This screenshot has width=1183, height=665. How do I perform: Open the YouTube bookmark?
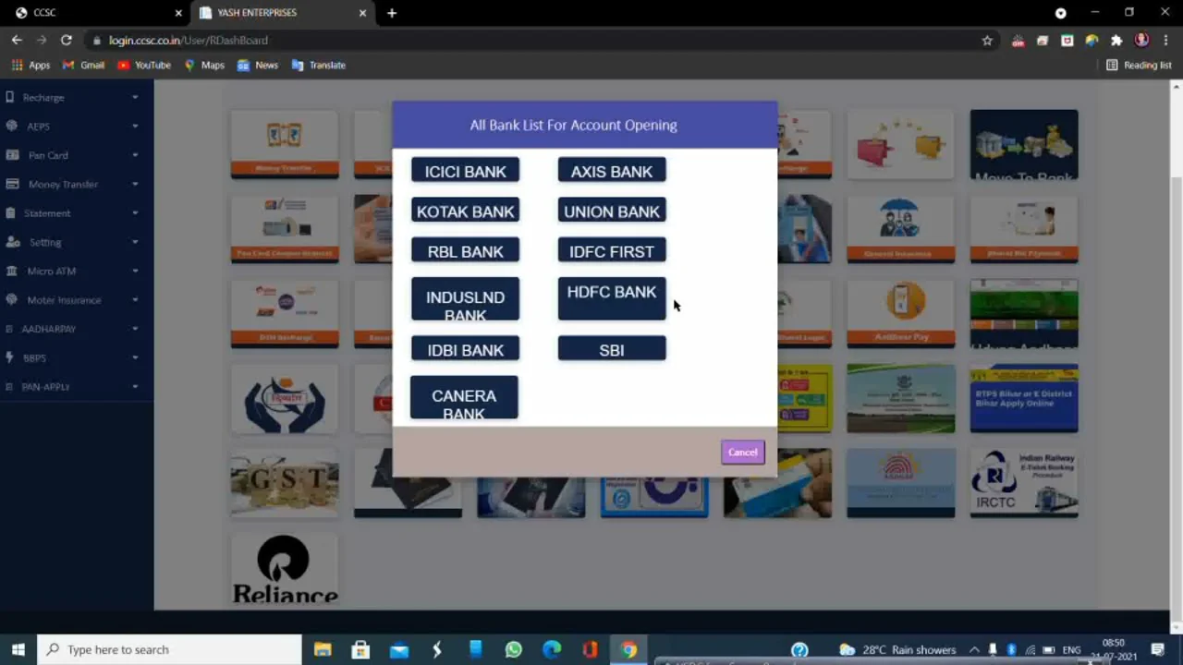144,65
